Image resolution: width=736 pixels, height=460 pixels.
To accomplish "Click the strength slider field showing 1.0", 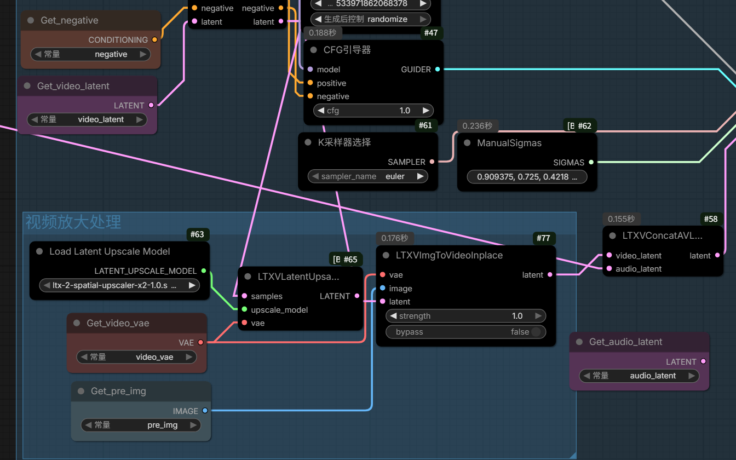I will coord(465,316).
